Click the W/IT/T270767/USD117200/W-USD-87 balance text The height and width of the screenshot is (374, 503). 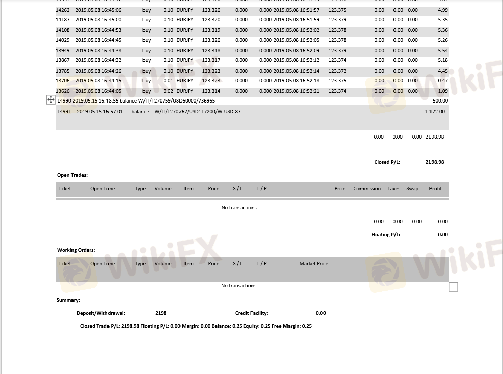pos(197,112)
